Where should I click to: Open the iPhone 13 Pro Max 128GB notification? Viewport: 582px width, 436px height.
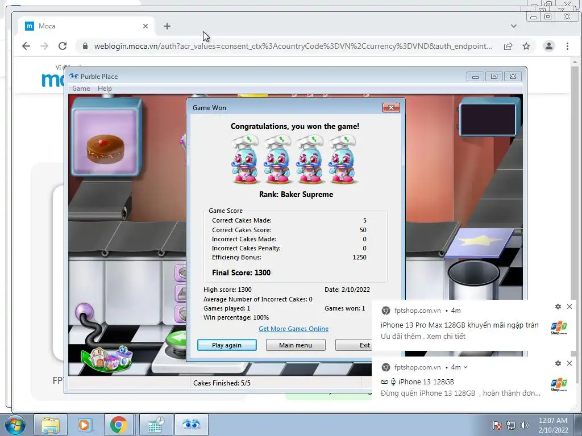click(x=459, y=325)
